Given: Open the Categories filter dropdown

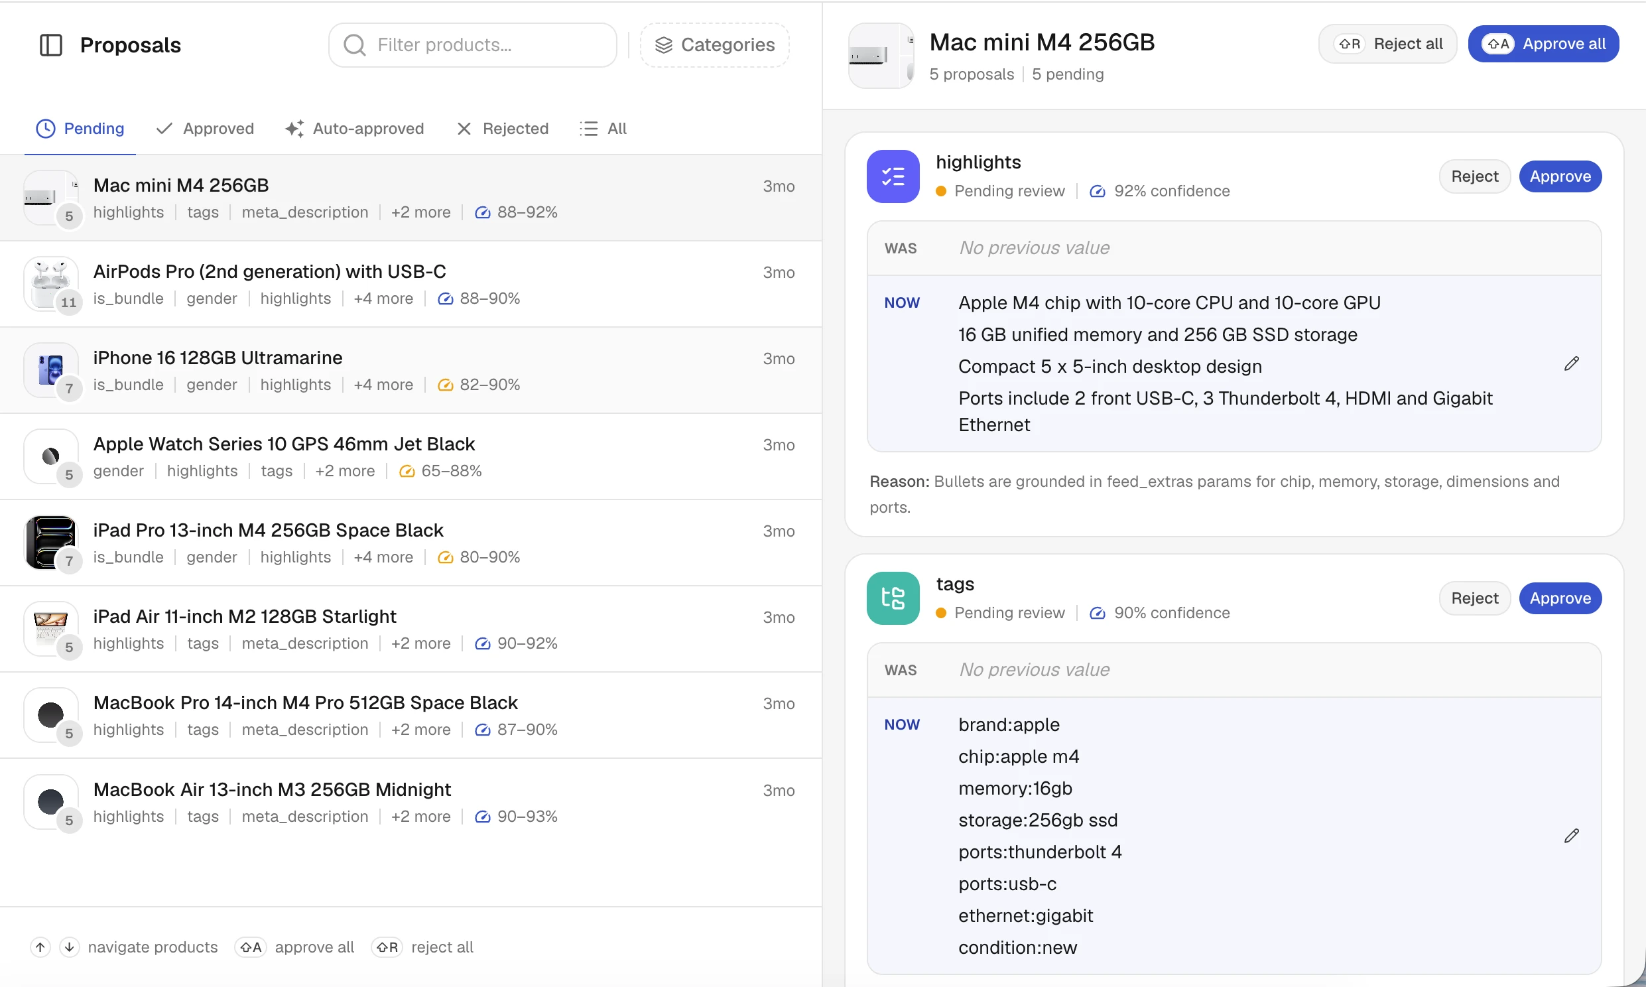Looking at the screenshot, I should click(715, 45).
